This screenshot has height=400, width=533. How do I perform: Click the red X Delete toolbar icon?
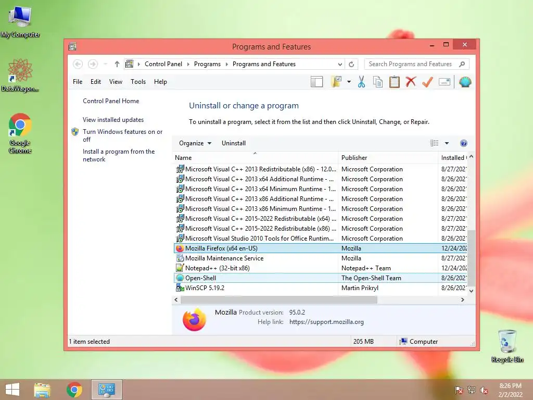tap(411, 82)
